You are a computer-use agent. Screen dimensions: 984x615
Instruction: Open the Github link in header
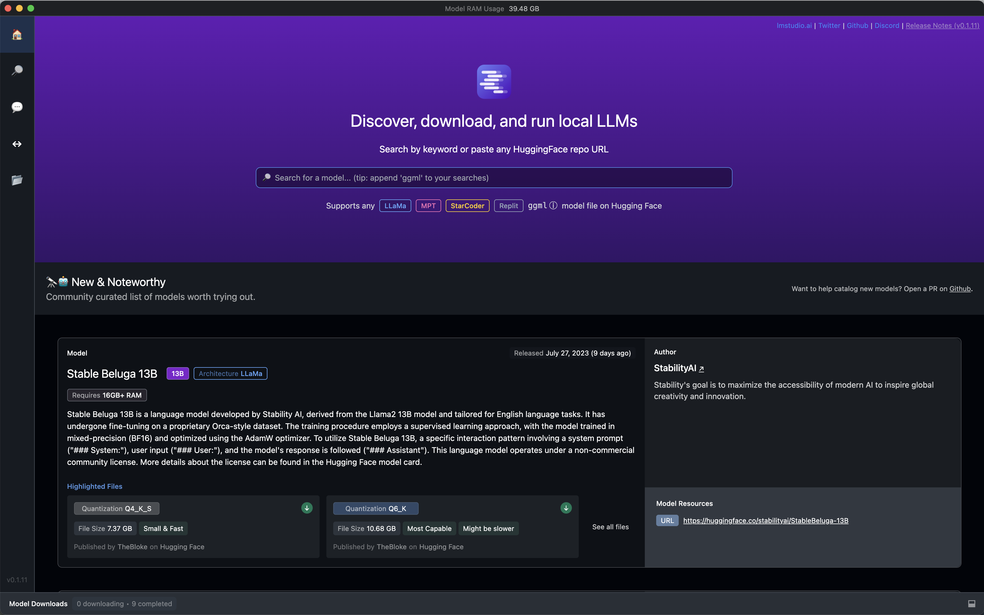[857, 26]
